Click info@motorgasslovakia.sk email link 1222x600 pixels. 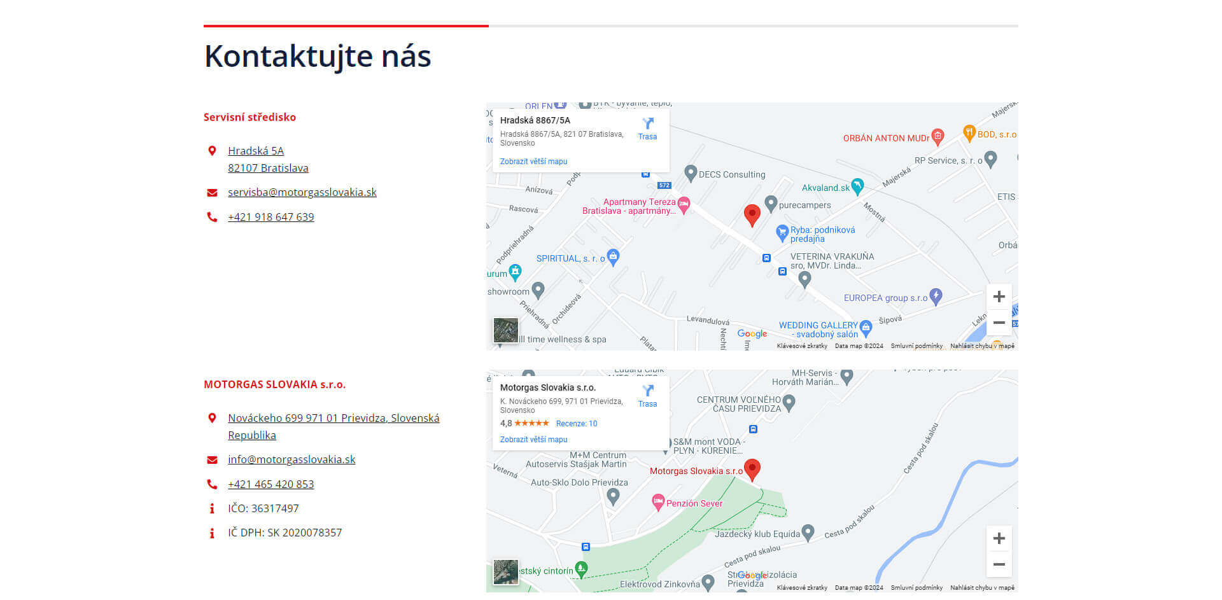click(x=291, y=459)
